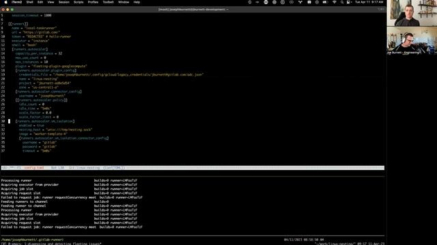Click the password = "gitlab" line
The image size is (437, 245).
coord(40,146)
